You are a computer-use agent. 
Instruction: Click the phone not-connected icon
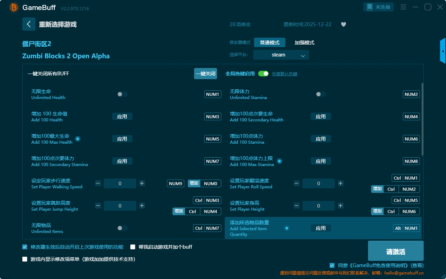[x=370, y=7]
